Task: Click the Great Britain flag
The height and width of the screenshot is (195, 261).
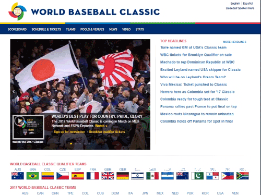Action: click(x=108, y=176)
